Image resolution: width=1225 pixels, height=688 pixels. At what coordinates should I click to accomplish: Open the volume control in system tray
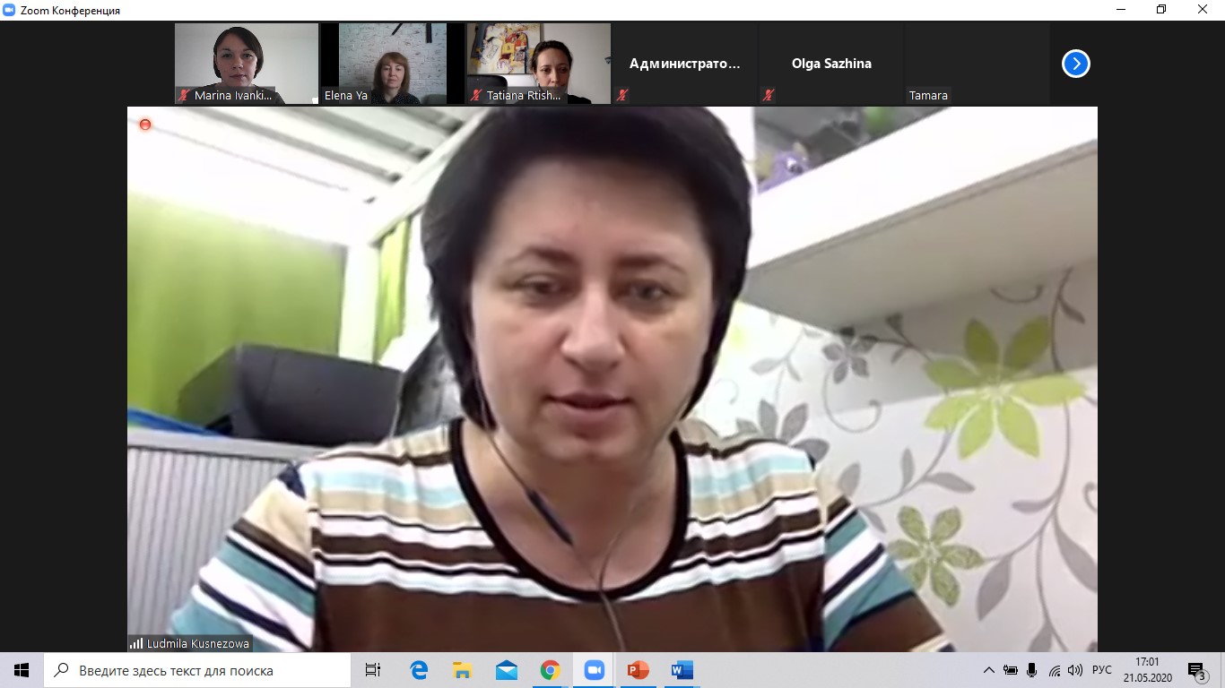pyautogui.click(x=1076, y=670)
